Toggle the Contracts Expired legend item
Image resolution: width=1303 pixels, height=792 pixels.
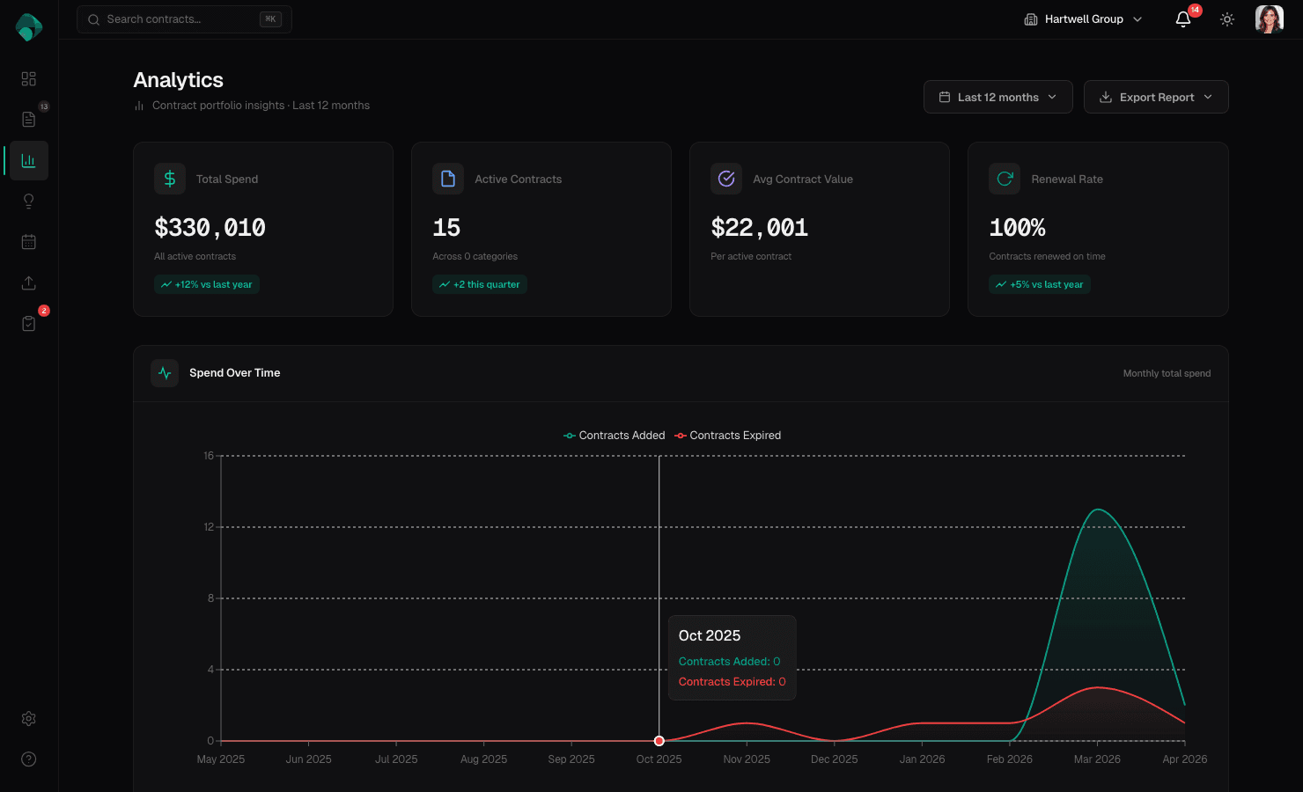coord(728,435)
